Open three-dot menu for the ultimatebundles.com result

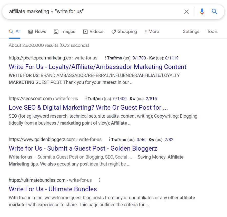pyautogui.click(x=100, y=180)
